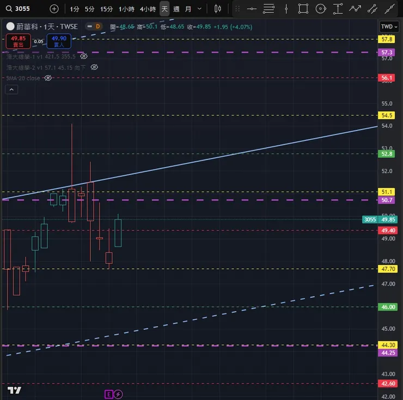This screenshot has height=400, width=403.
Task: Open the candlestick chart type menu
Action: [218, 9]
